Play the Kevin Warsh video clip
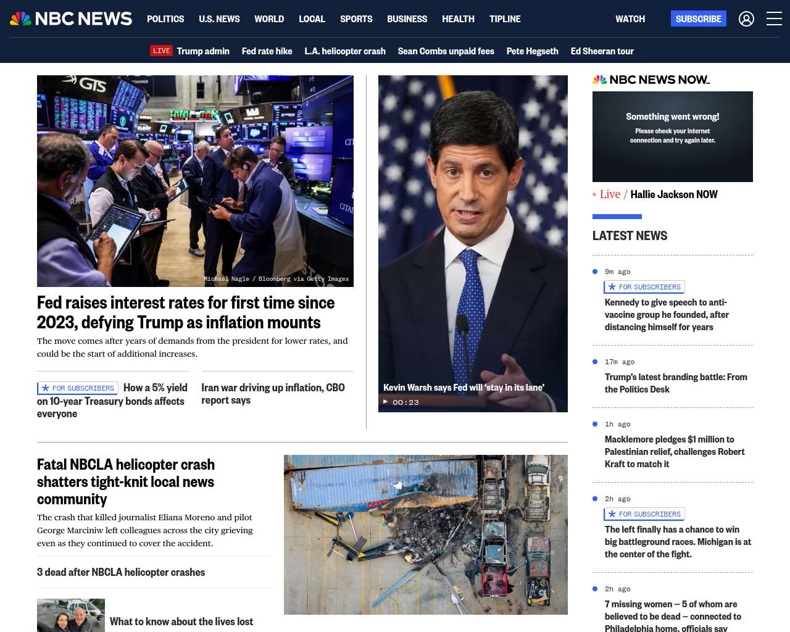Screen dimensions: 790x632 [x=385, y=402]
